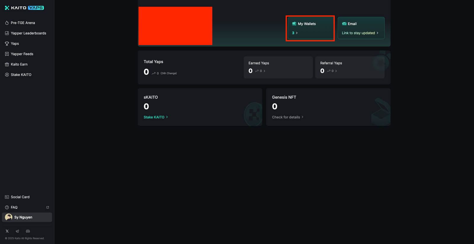Click Earned Yaps trend arrow icon
Image resolution: width=474 pixels, height=244 pixels.
point(257,71)
